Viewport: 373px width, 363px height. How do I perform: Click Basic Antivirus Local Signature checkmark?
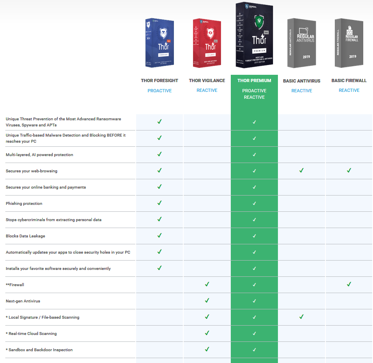coord(301,317)
